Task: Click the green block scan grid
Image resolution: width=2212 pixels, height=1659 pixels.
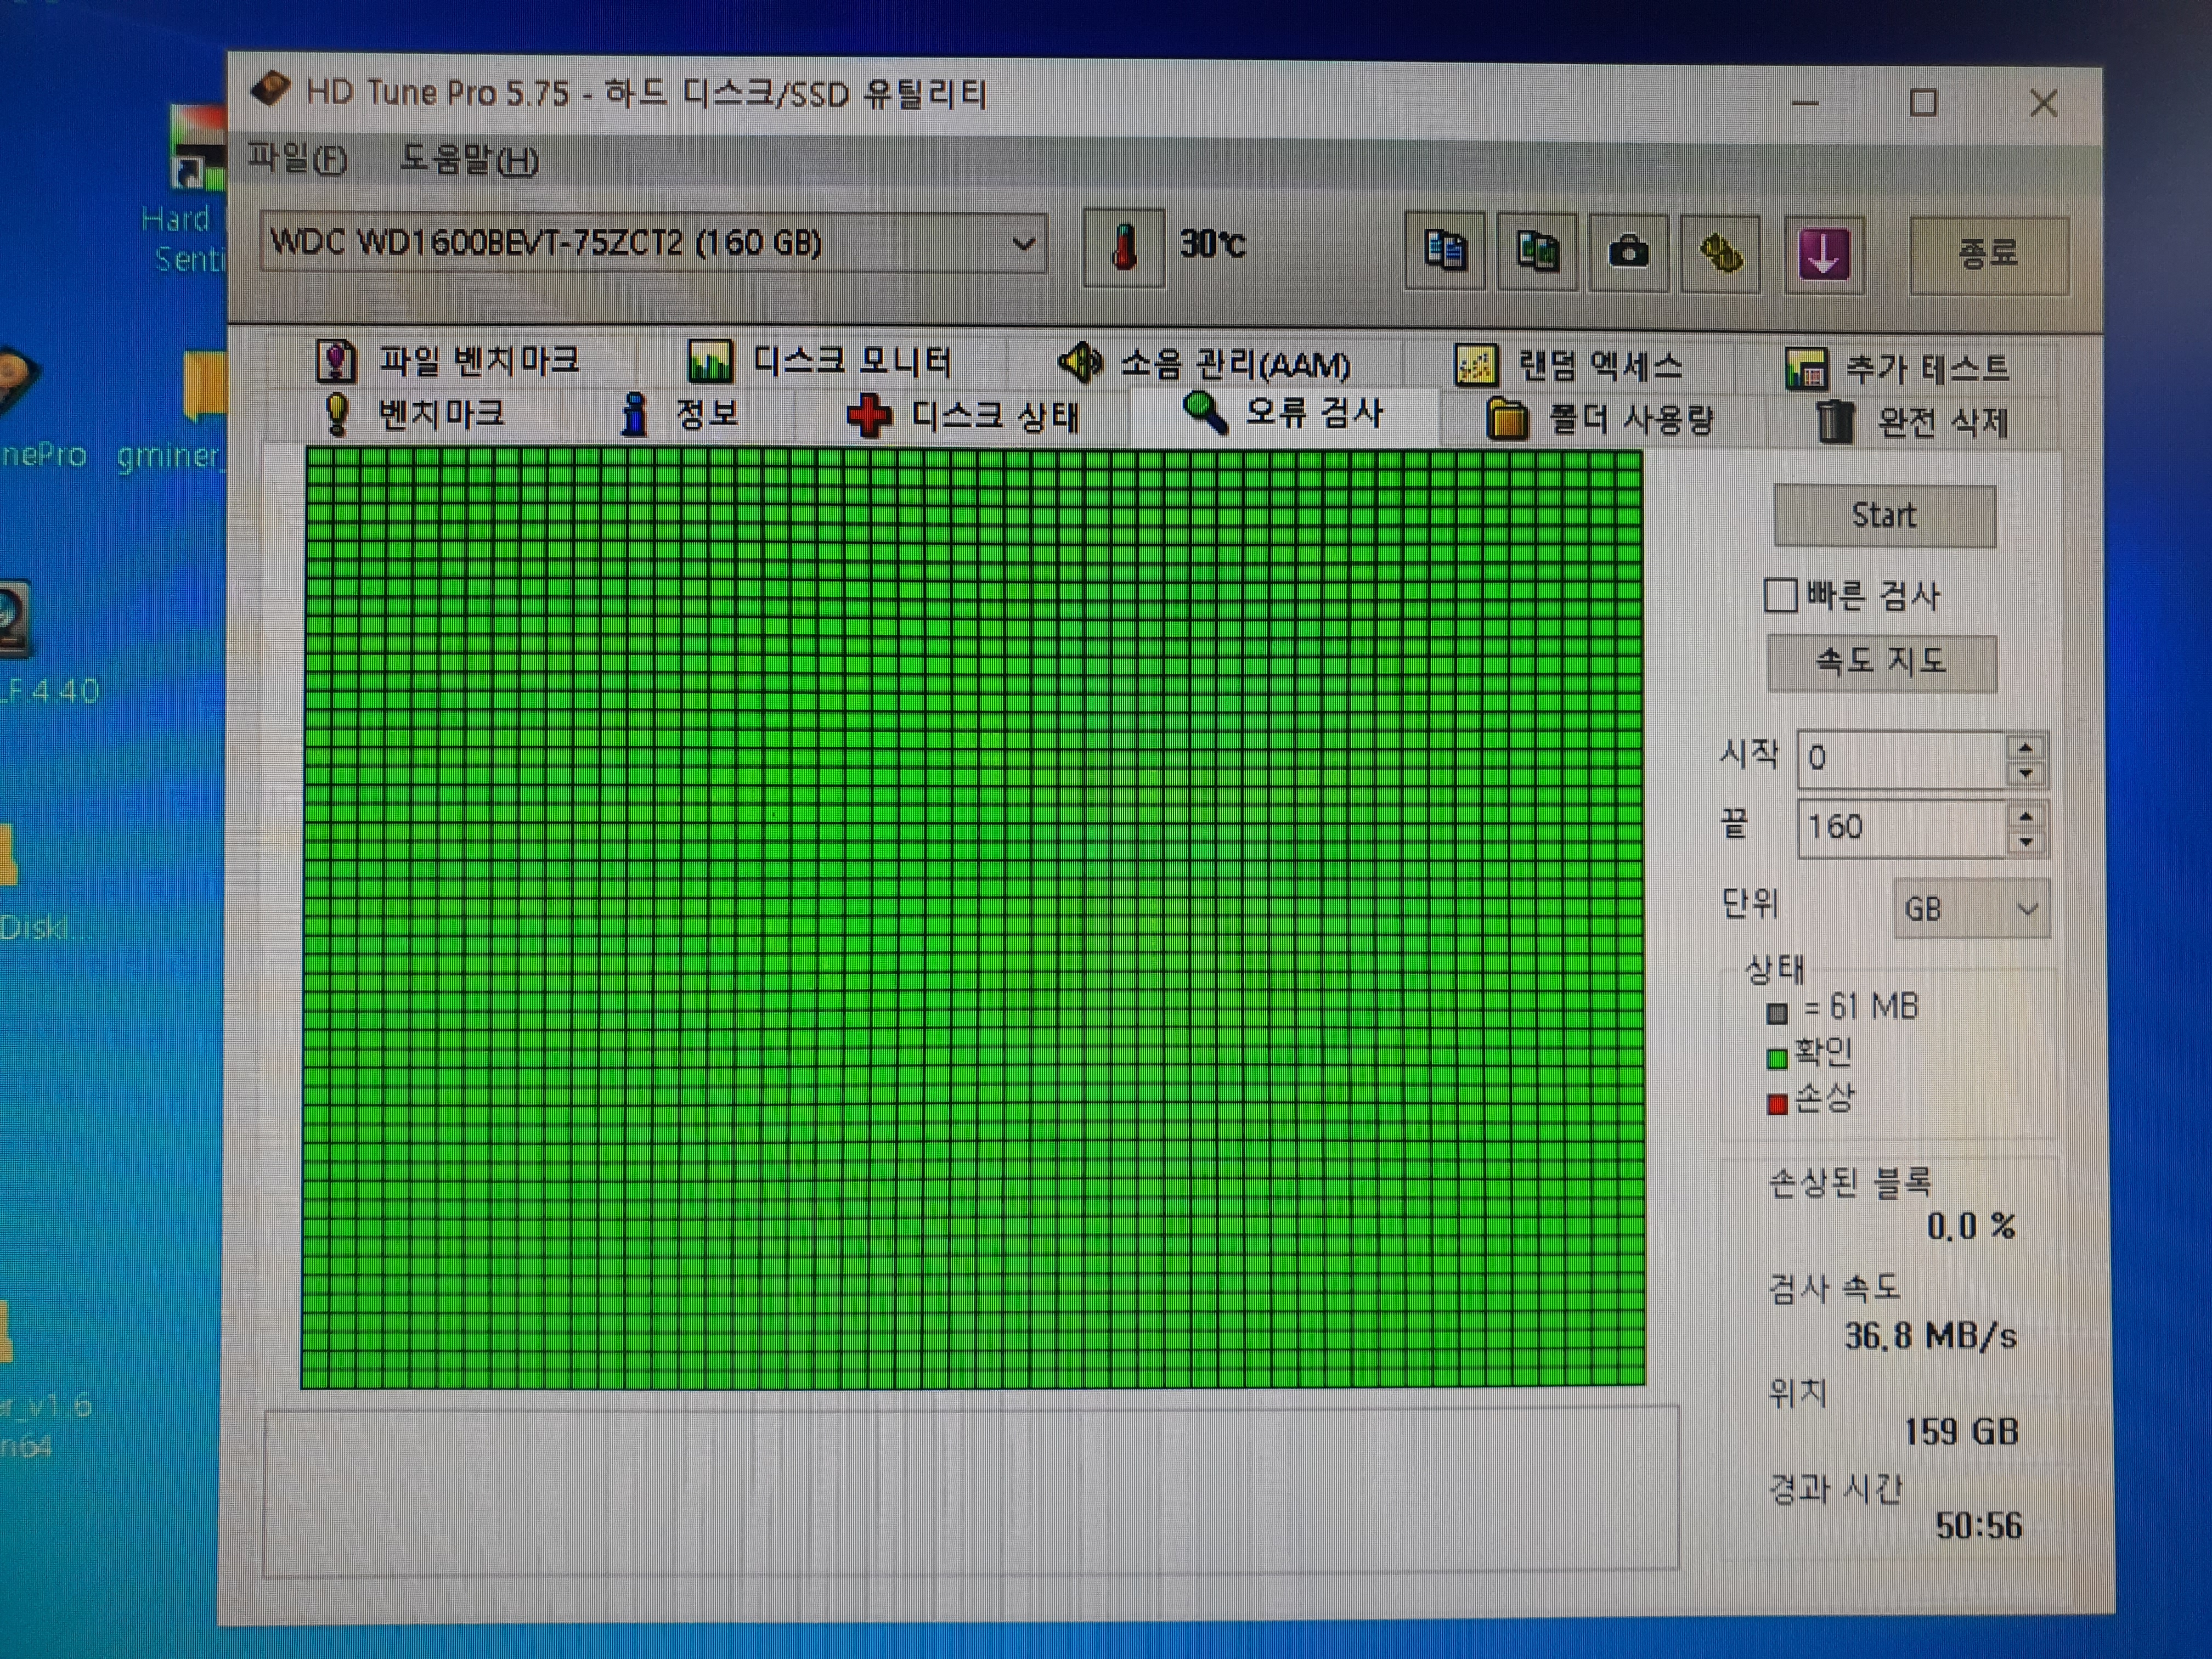Action: [973, 918]
